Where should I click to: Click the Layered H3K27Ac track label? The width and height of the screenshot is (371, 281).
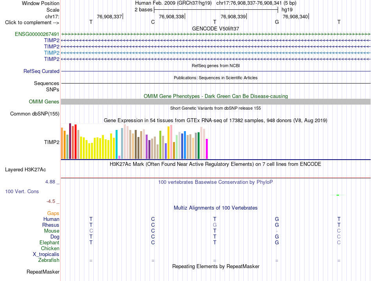[25, 170]
